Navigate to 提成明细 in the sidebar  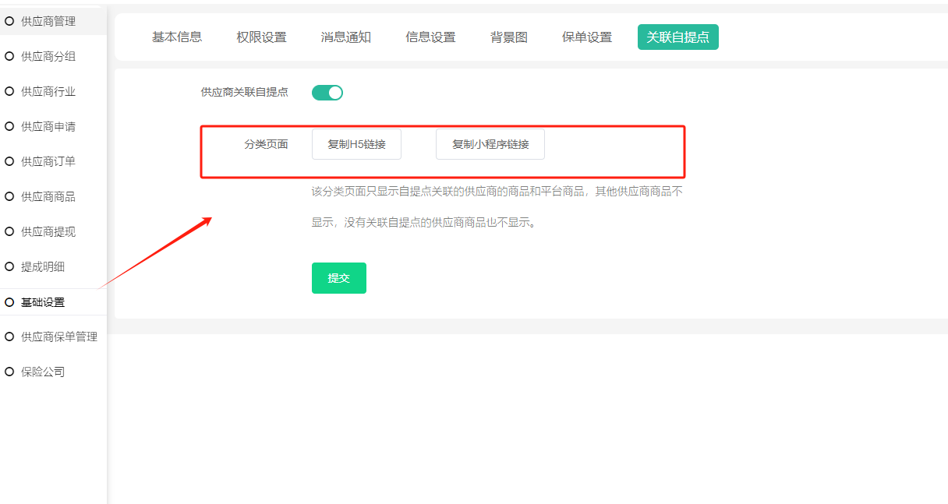(42, 266)
